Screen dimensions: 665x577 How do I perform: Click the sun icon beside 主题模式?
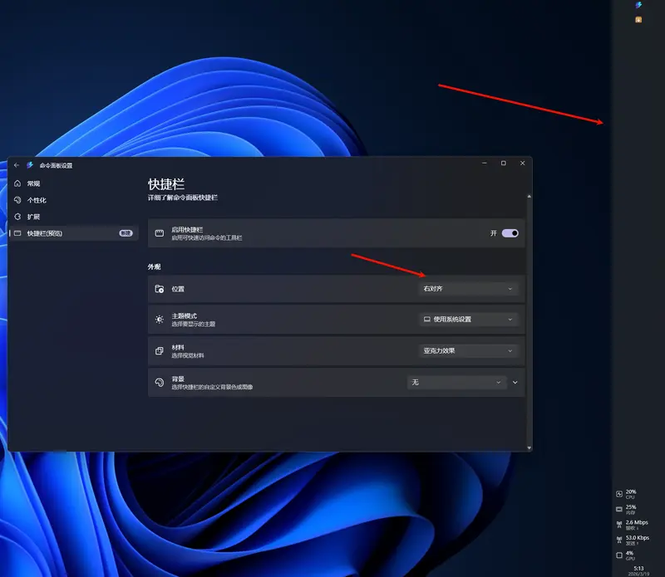158,320
